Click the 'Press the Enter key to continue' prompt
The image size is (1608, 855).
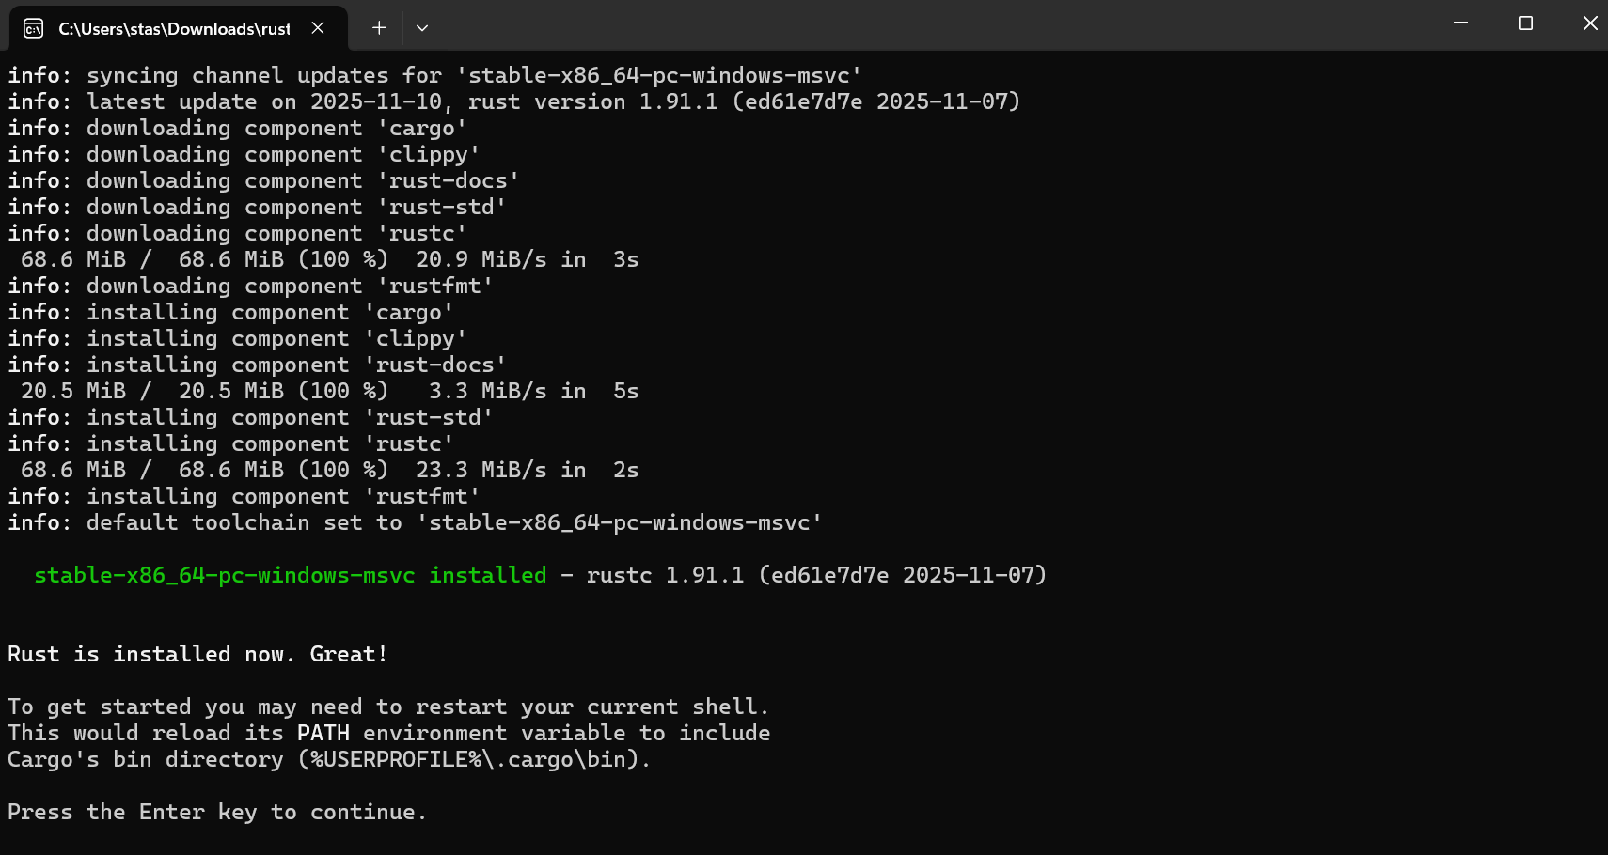click(x=216, y=812)
